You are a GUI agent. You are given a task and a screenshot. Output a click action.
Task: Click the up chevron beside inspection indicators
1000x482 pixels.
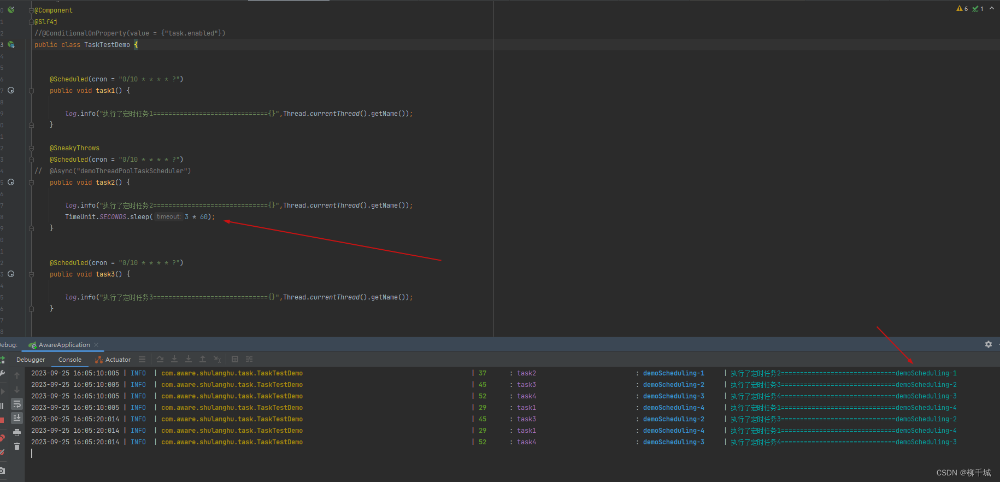pyautogui.click(x=992, y=8)
